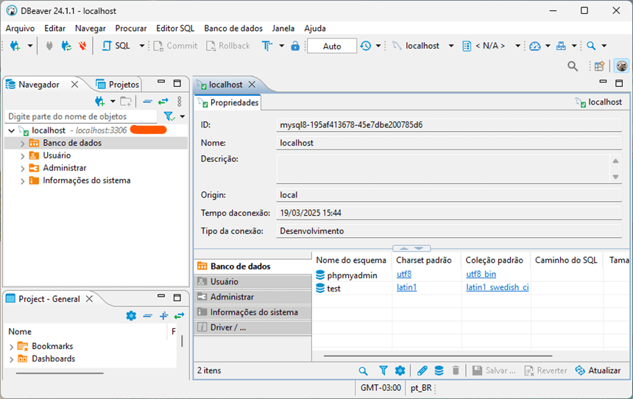Open the Editor SQL menu
This screenshot has width=633, height=399.
(x=175, y=28)
